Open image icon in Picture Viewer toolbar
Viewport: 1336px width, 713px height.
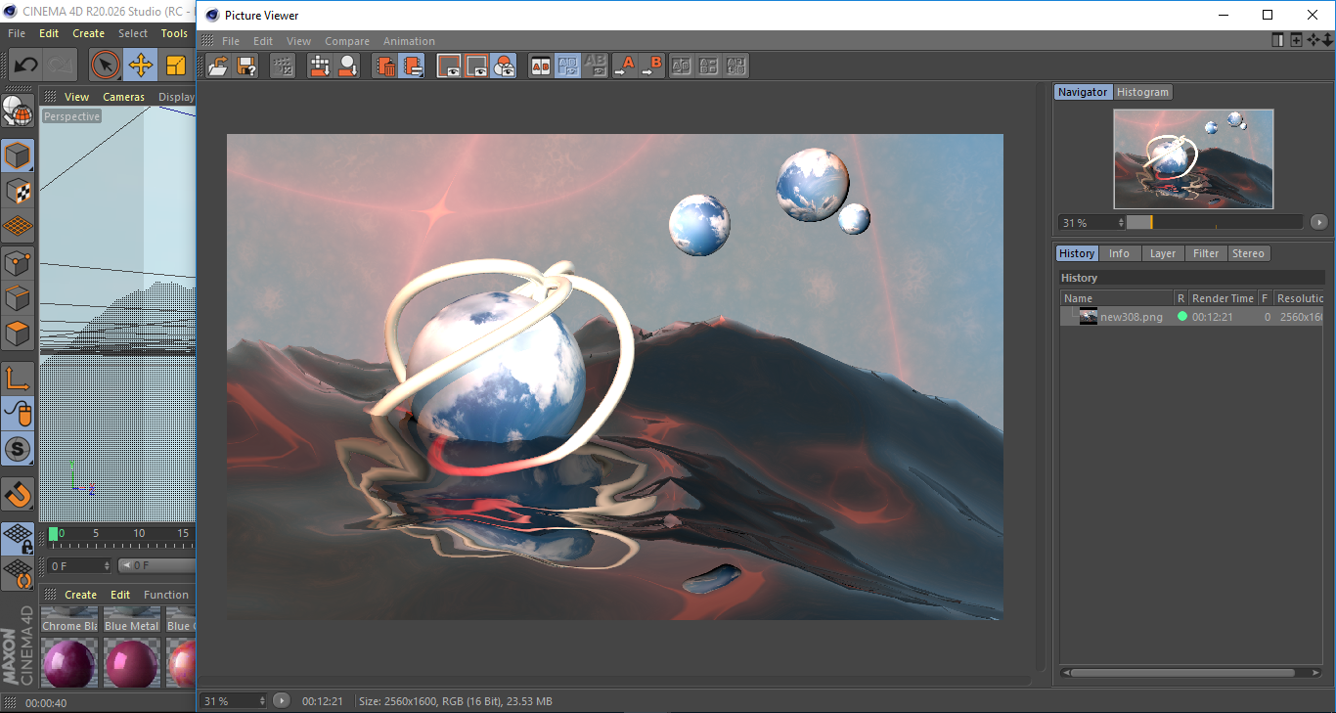(219, 66)
